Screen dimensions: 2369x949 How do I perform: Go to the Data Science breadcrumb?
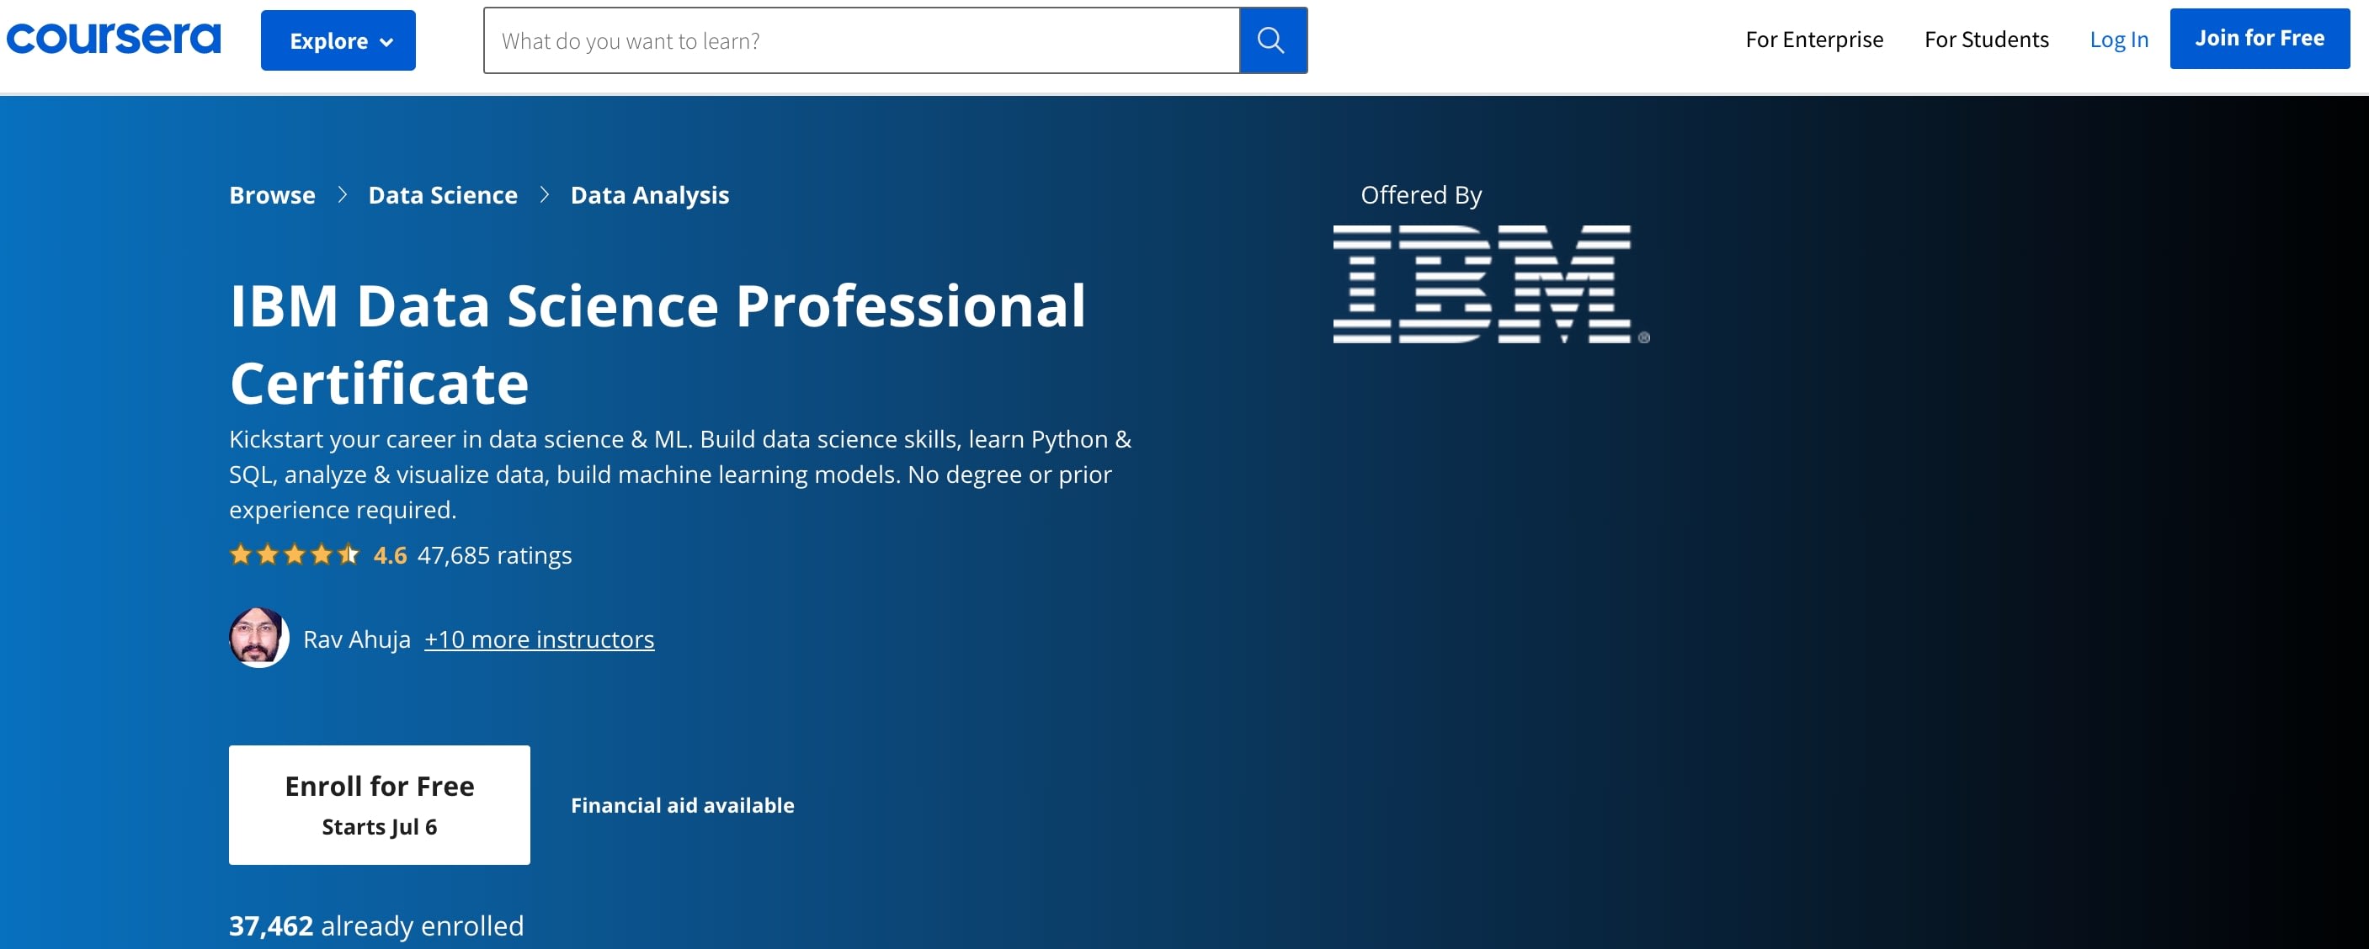click(442, 194)
